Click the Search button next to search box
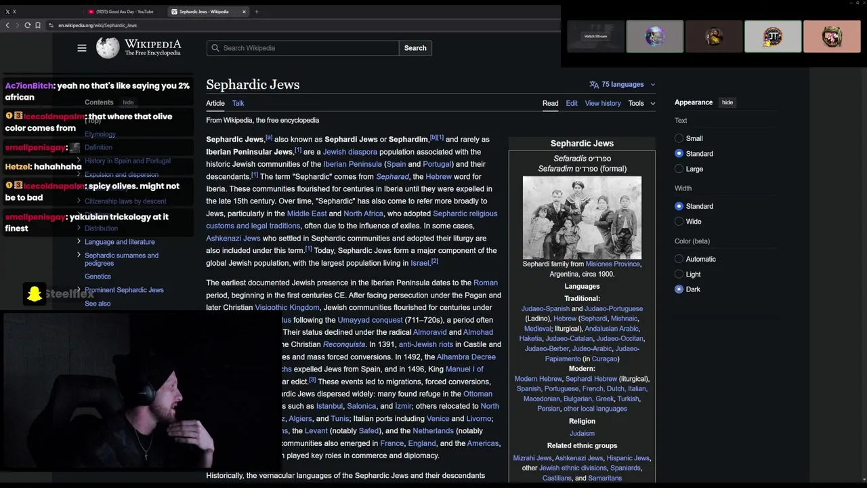 pos(415,48)
